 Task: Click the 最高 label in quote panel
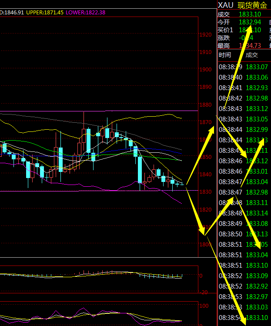224,45
